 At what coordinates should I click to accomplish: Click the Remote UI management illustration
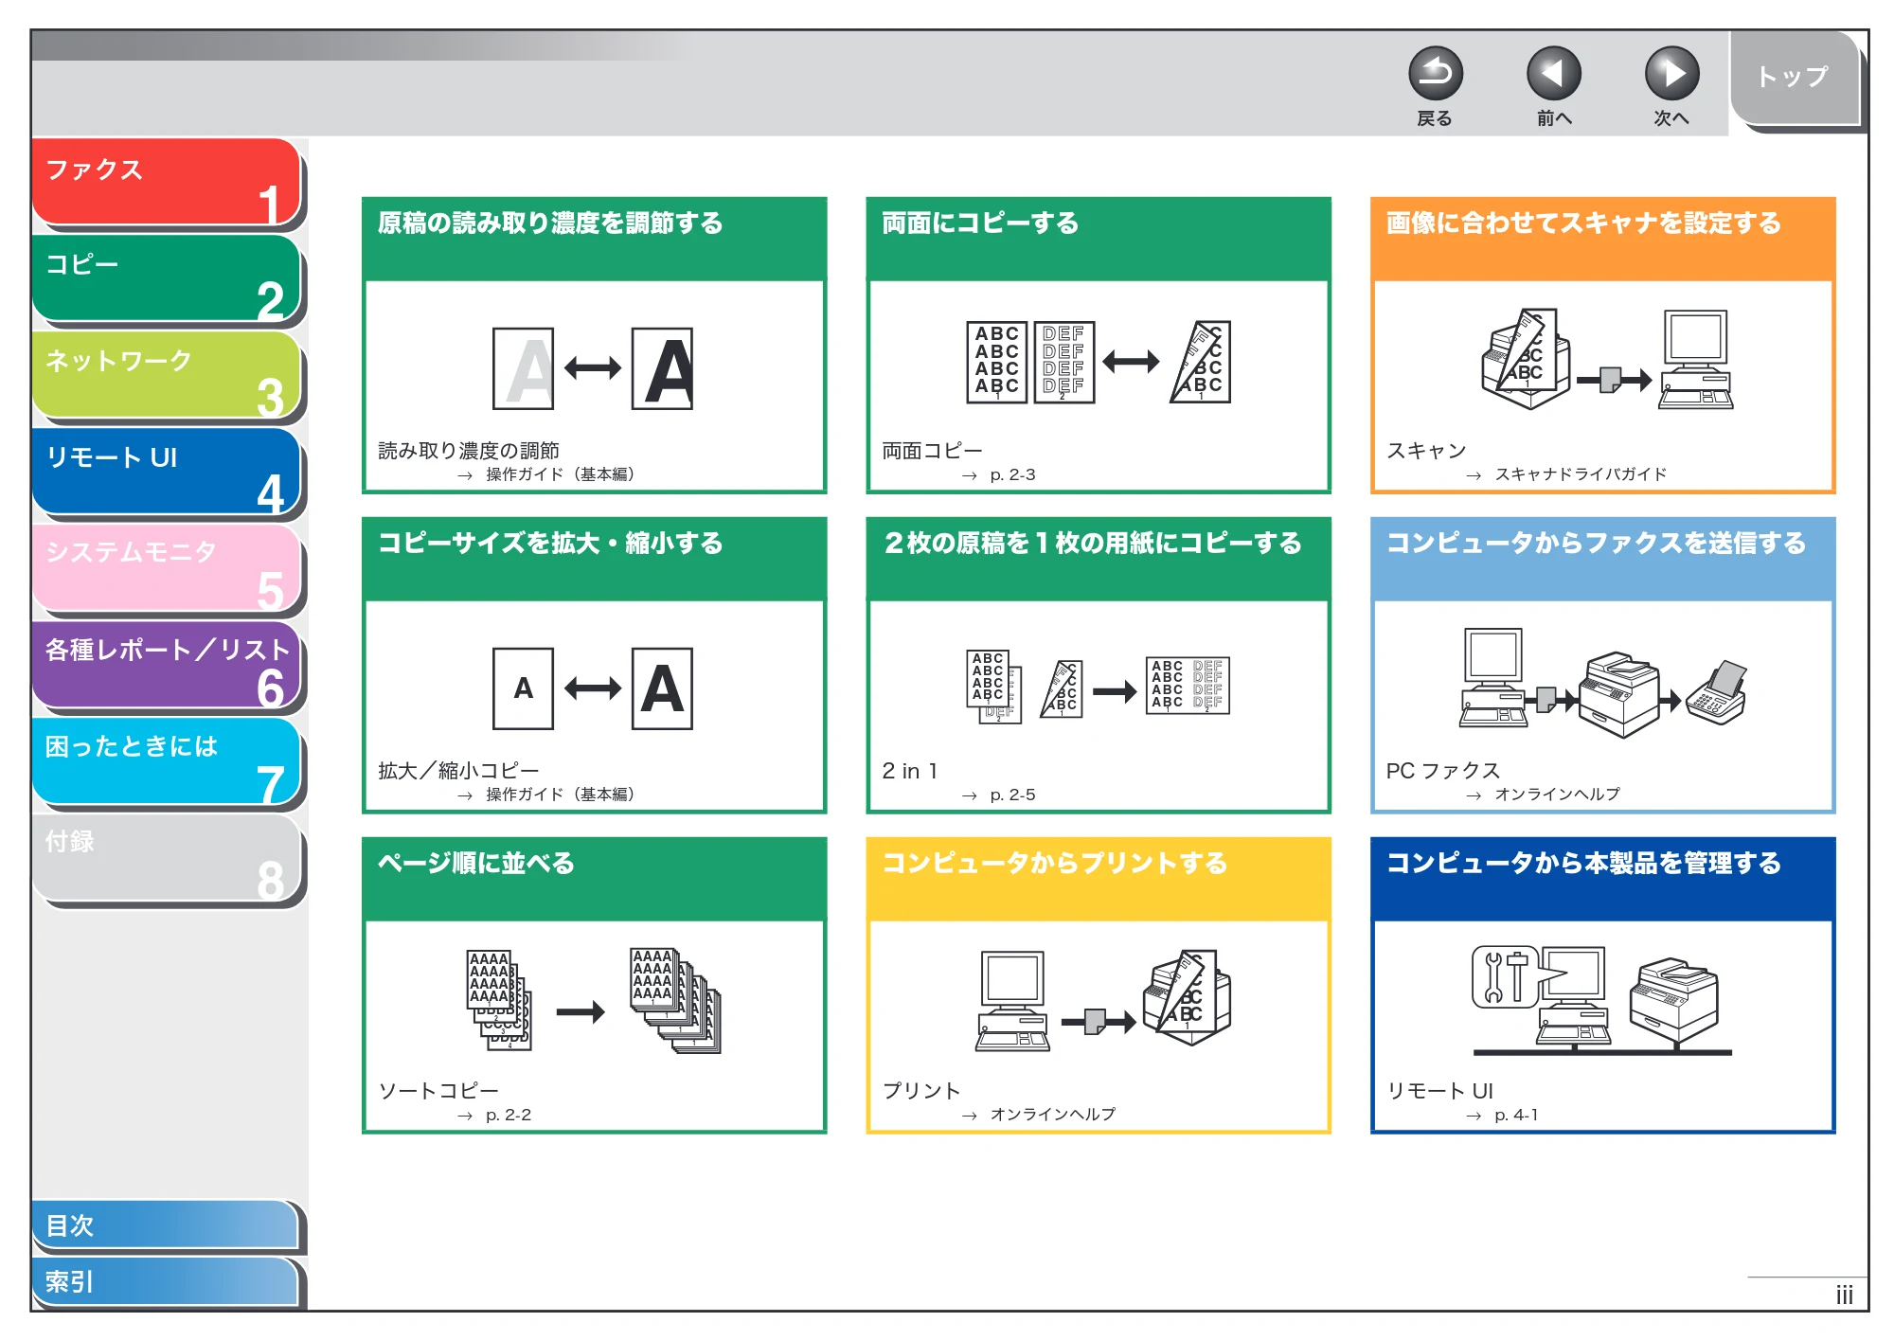(1602, 1001)
